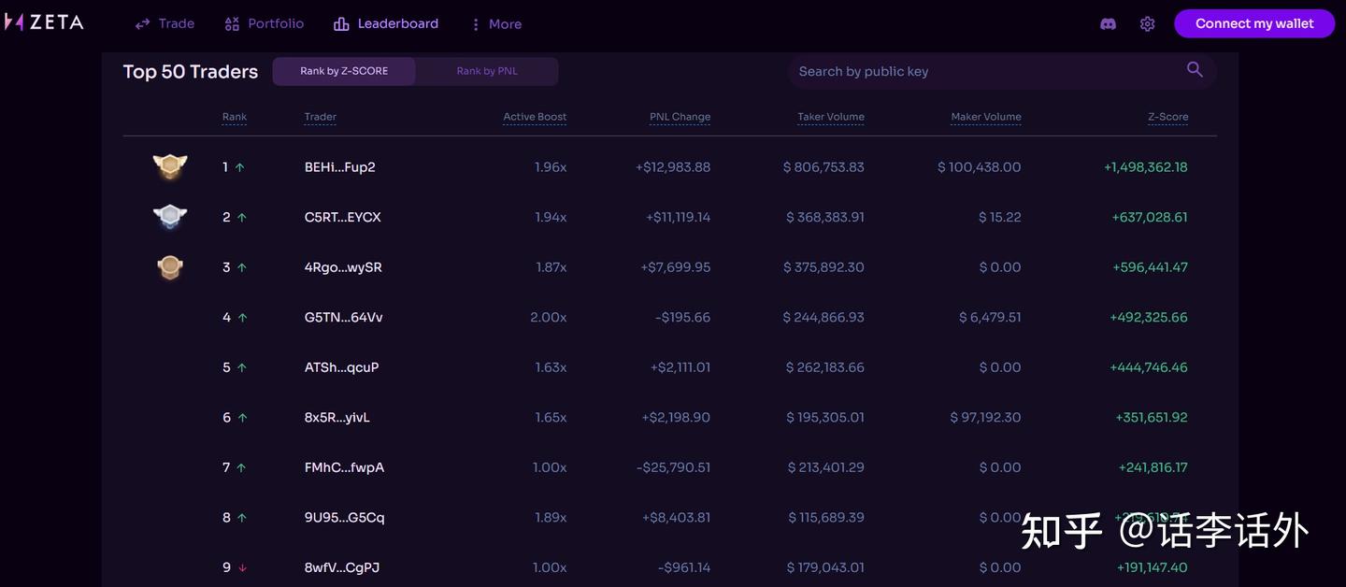Open the settings gear icon

coord(1147,24)
